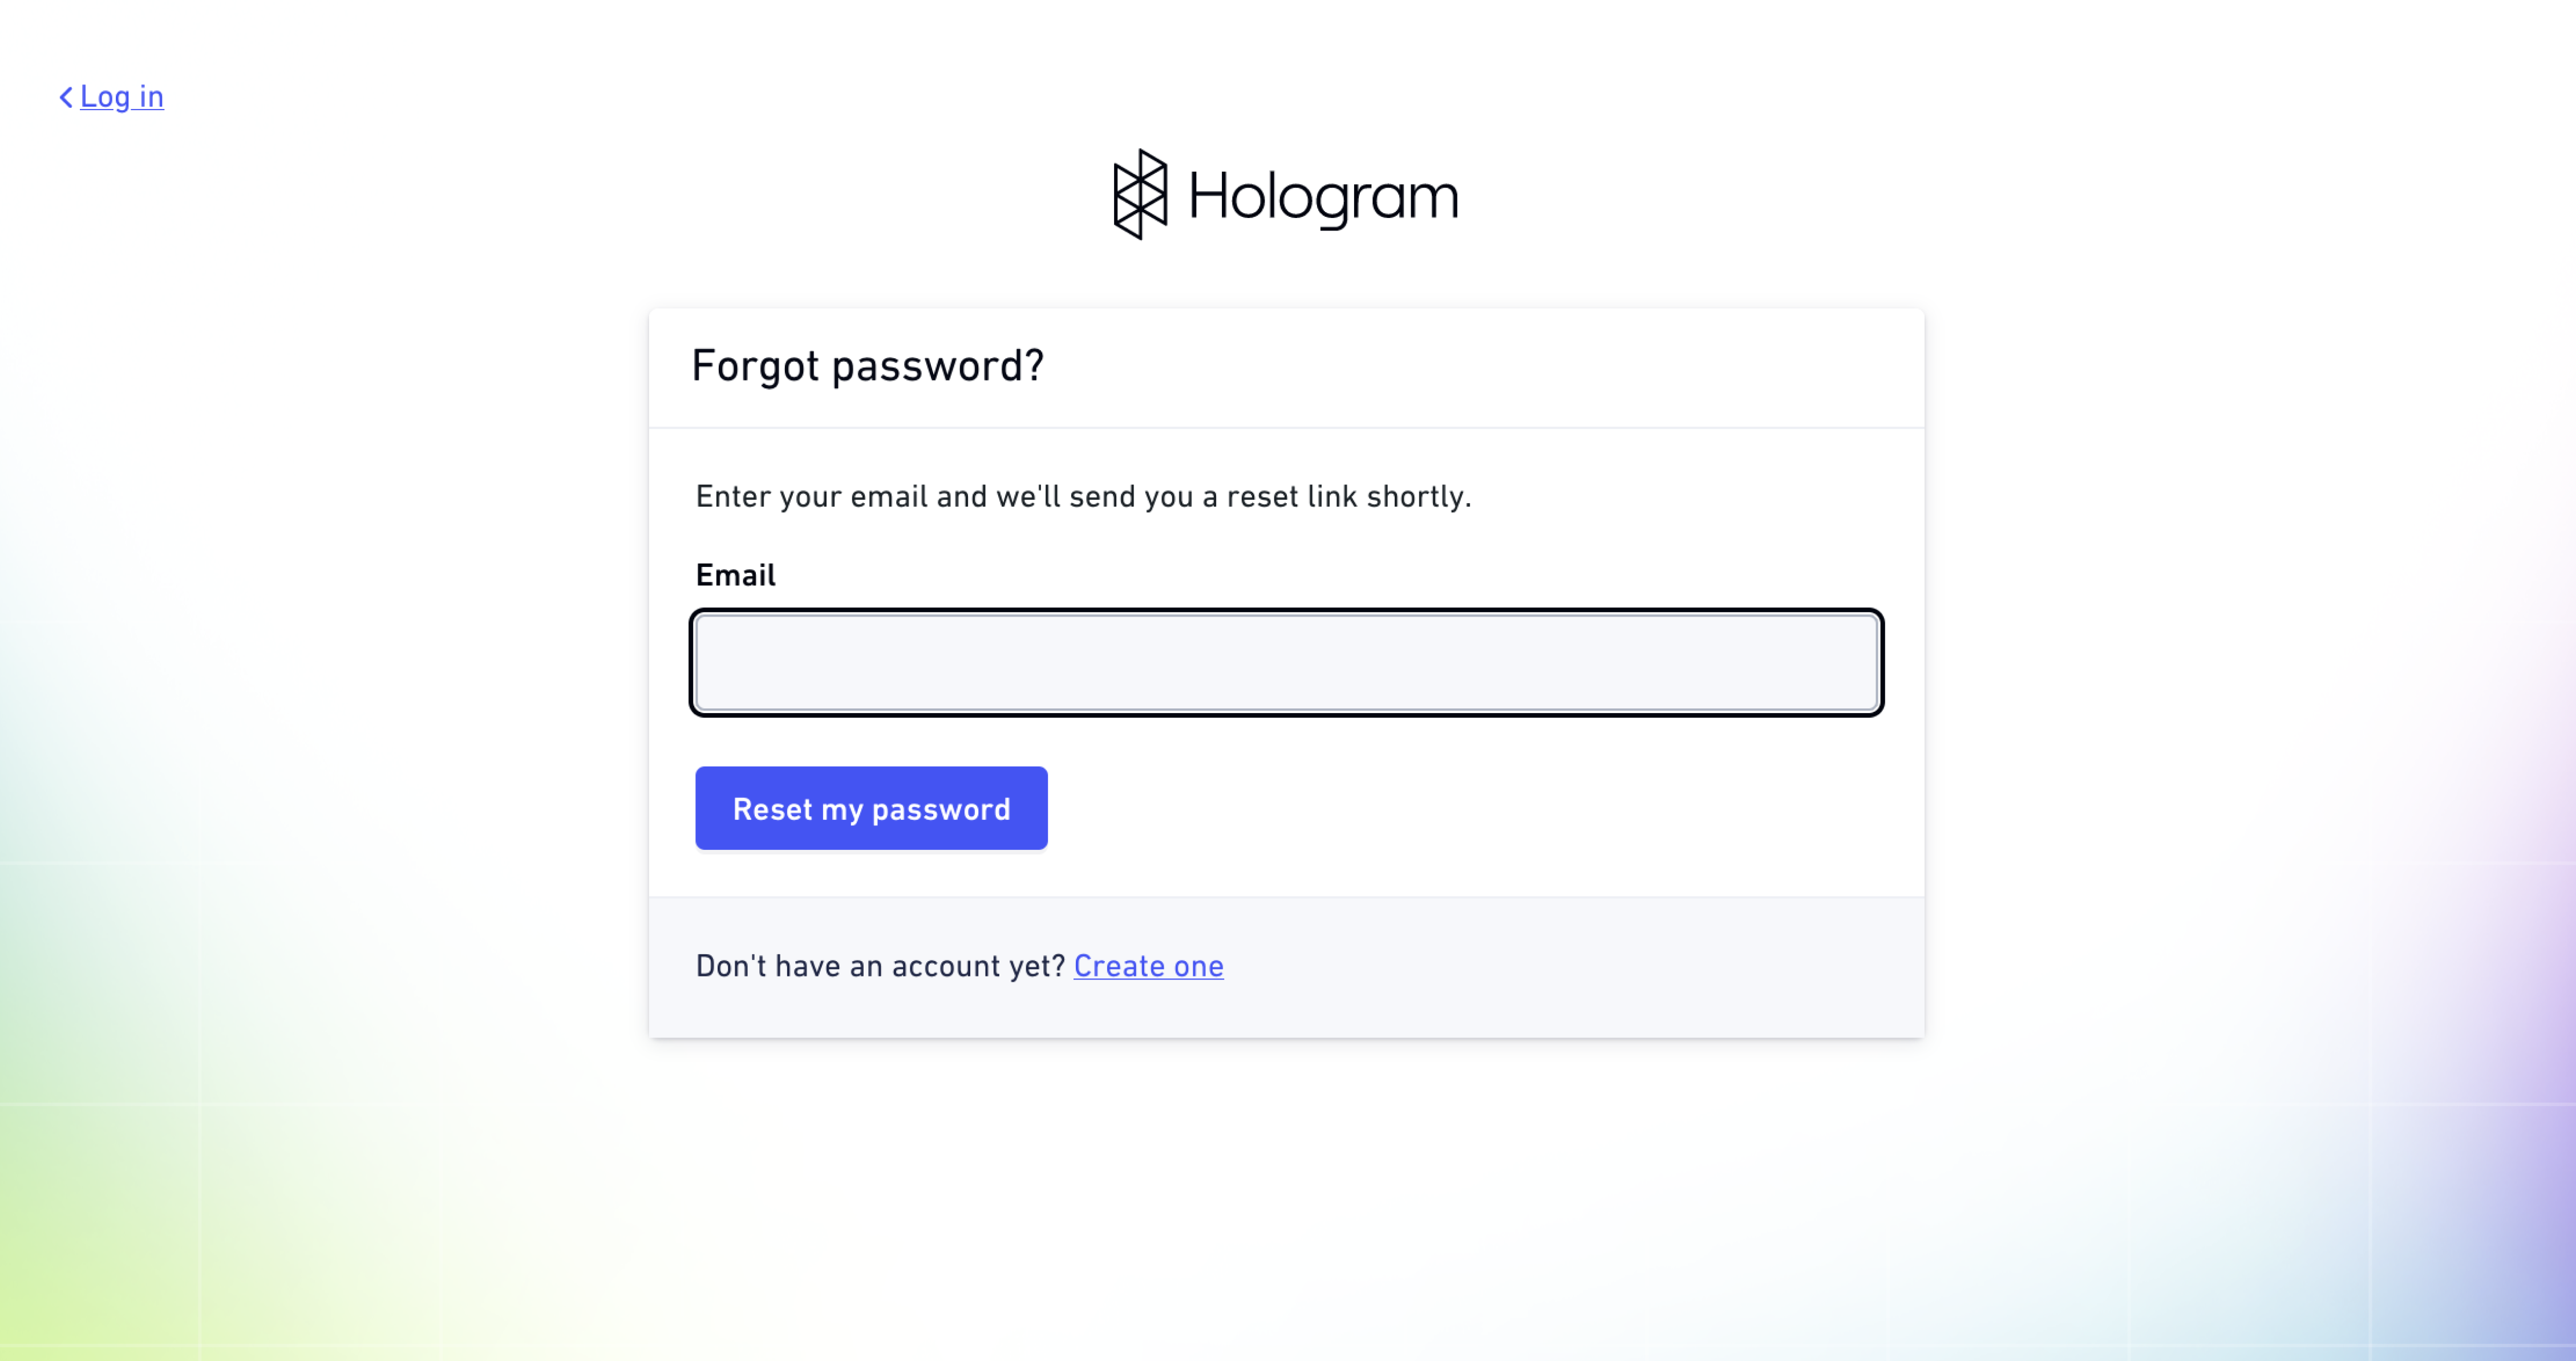Click the back chevron beside Log in

tap(66, 97)
